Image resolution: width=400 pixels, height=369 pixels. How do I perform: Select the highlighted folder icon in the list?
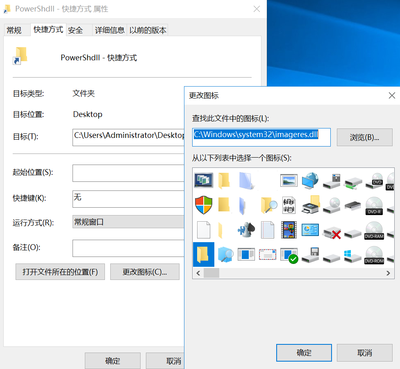point(204,254)
